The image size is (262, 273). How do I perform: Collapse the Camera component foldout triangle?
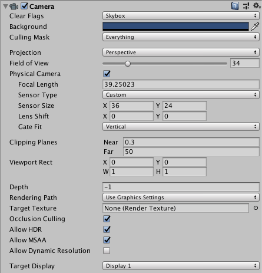(5, 6)
